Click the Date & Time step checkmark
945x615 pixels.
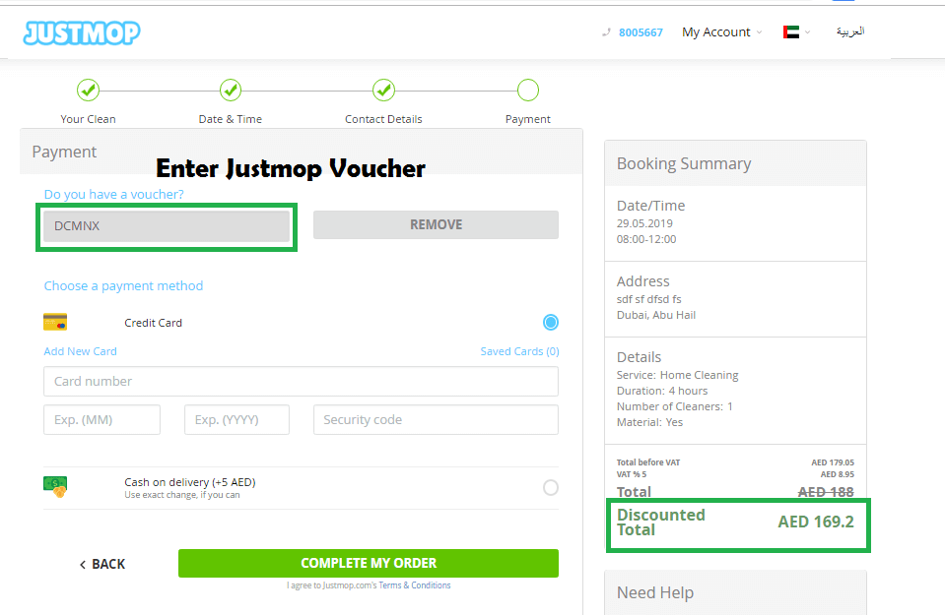(x=231, y=91)
